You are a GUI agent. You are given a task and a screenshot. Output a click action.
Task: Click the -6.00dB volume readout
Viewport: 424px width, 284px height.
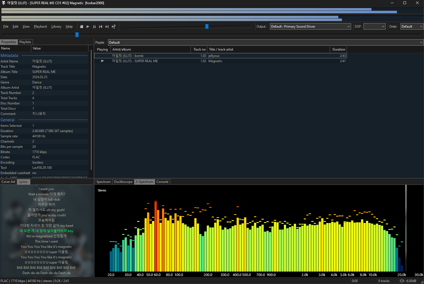(411, 281)
